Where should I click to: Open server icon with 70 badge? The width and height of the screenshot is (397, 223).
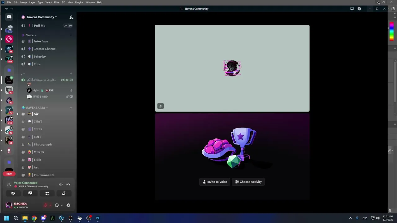pos(9,110)
